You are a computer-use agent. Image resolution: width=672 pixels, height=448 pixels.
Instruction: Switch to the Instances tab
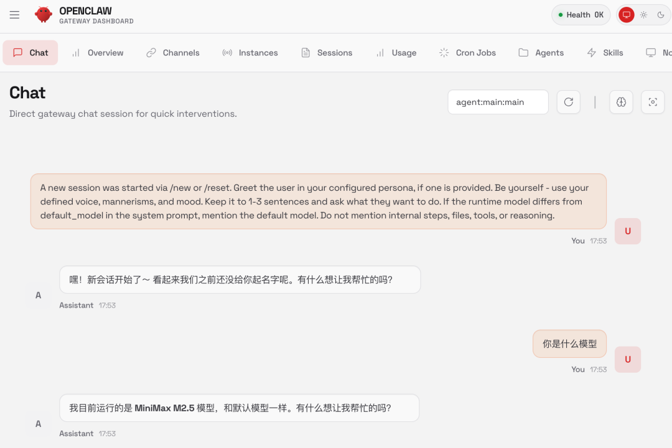(x=250, y=53)
